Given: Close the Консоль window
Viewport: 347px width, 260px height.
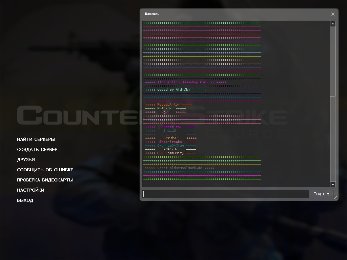Looking at the screenshot, I should point(333,14).
